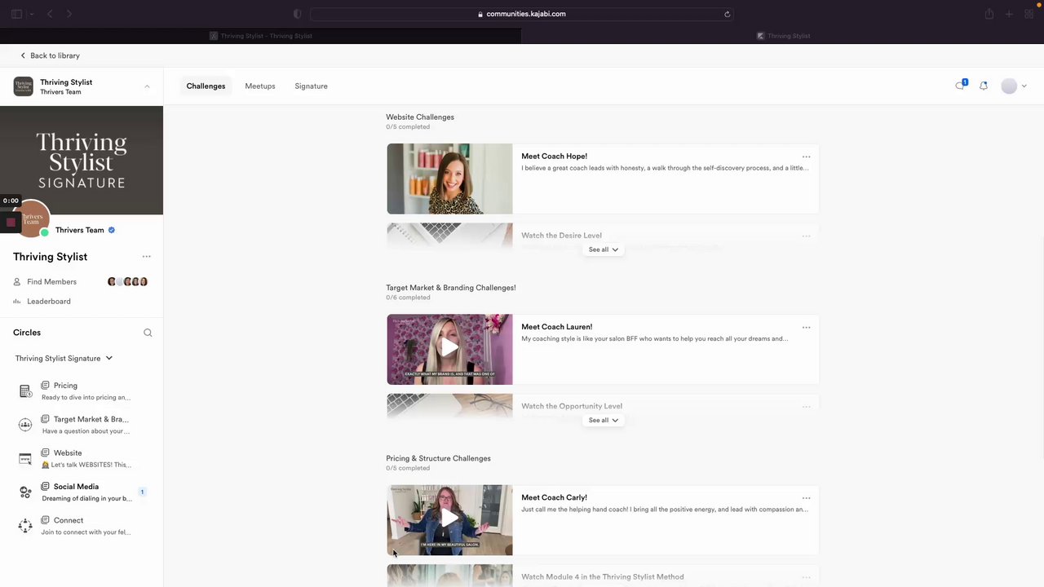
Task: Open more options for Meet Coach Carly
Action: coord(806,497)
